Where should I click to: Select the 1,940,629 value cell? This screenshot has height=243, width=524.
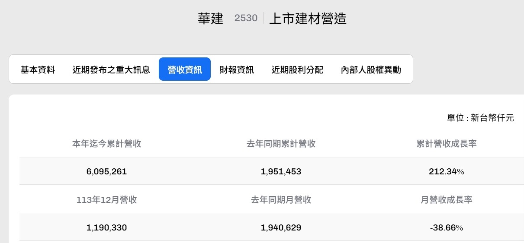click(x=281, y=227)
